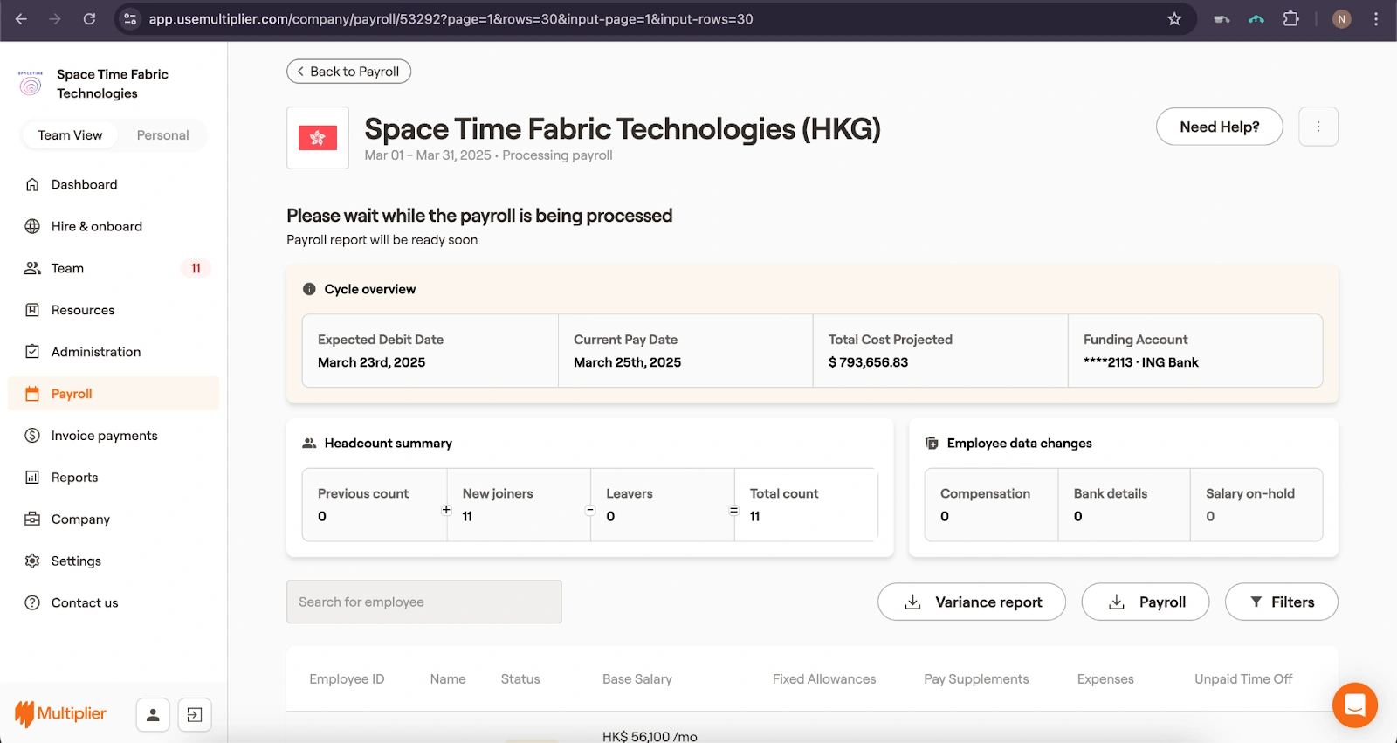This screenshot has width=1397, height=743.
Task: Open Chrome's three-dot menu
Action: [x=1376, y=19]
